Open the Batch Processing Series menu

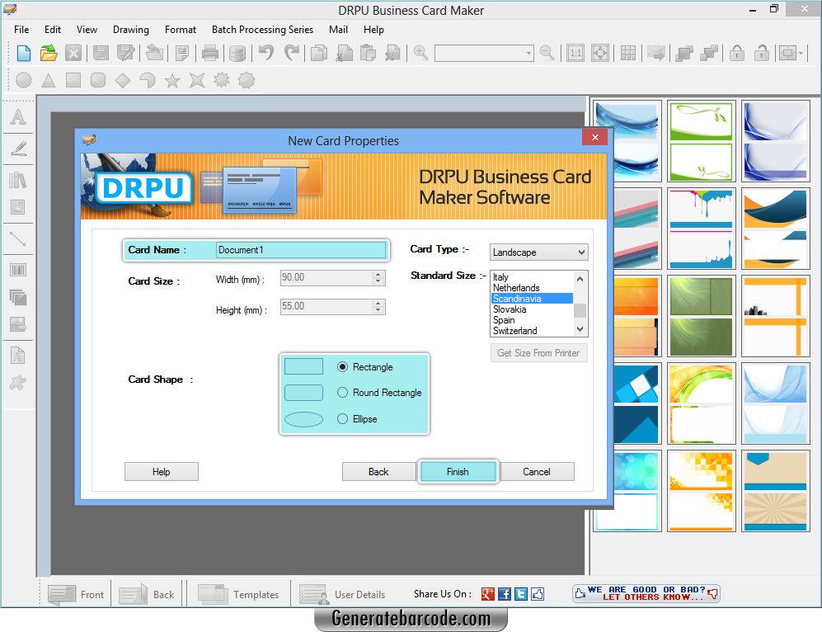tap(263, 30)
